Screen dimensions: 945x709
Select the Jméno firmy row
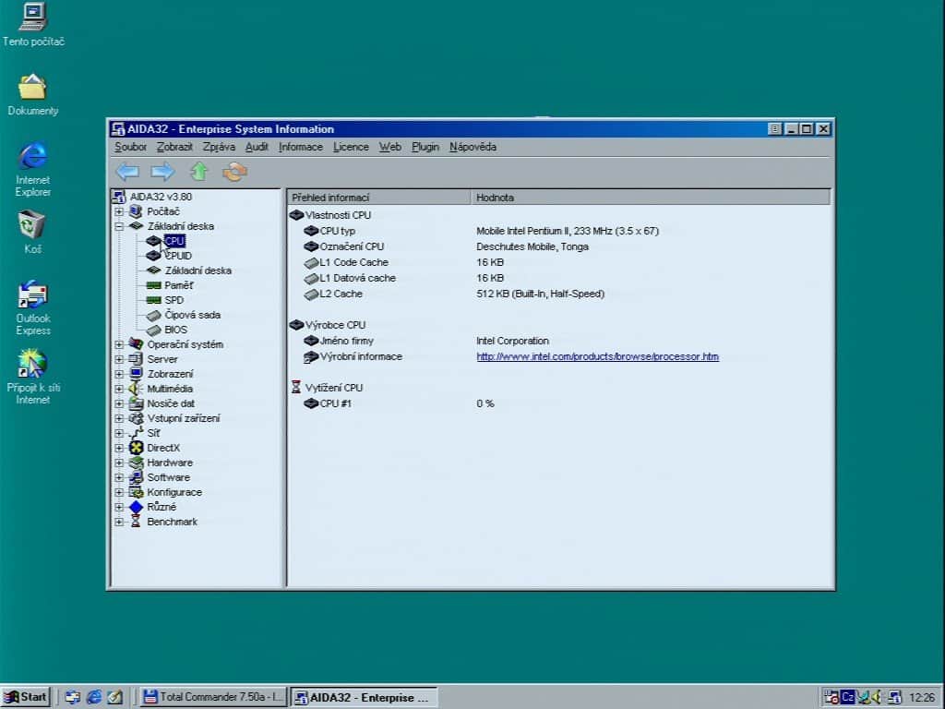click(560, 341)
